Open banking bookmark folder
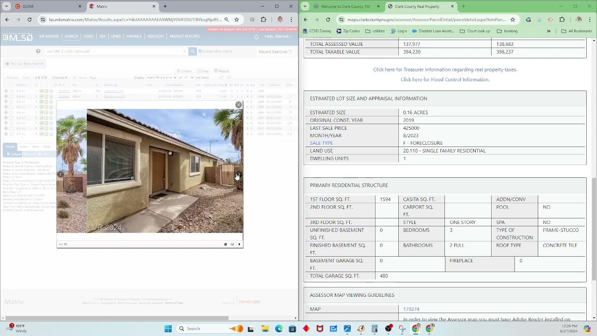Screen dimensions: 597x336 coord(507,31)
